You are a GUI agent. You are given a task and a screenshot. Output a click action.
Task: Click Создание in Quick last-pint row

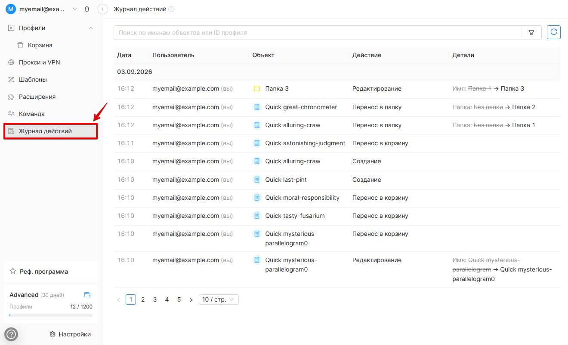click(367, 180)
